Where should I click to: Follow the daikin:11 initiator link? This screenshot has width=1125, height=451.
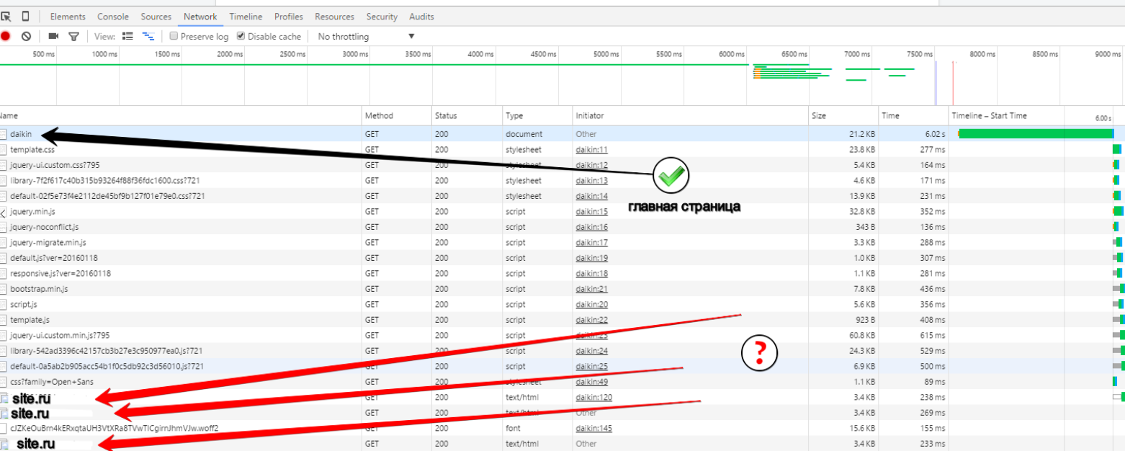(x=591, y=149)
